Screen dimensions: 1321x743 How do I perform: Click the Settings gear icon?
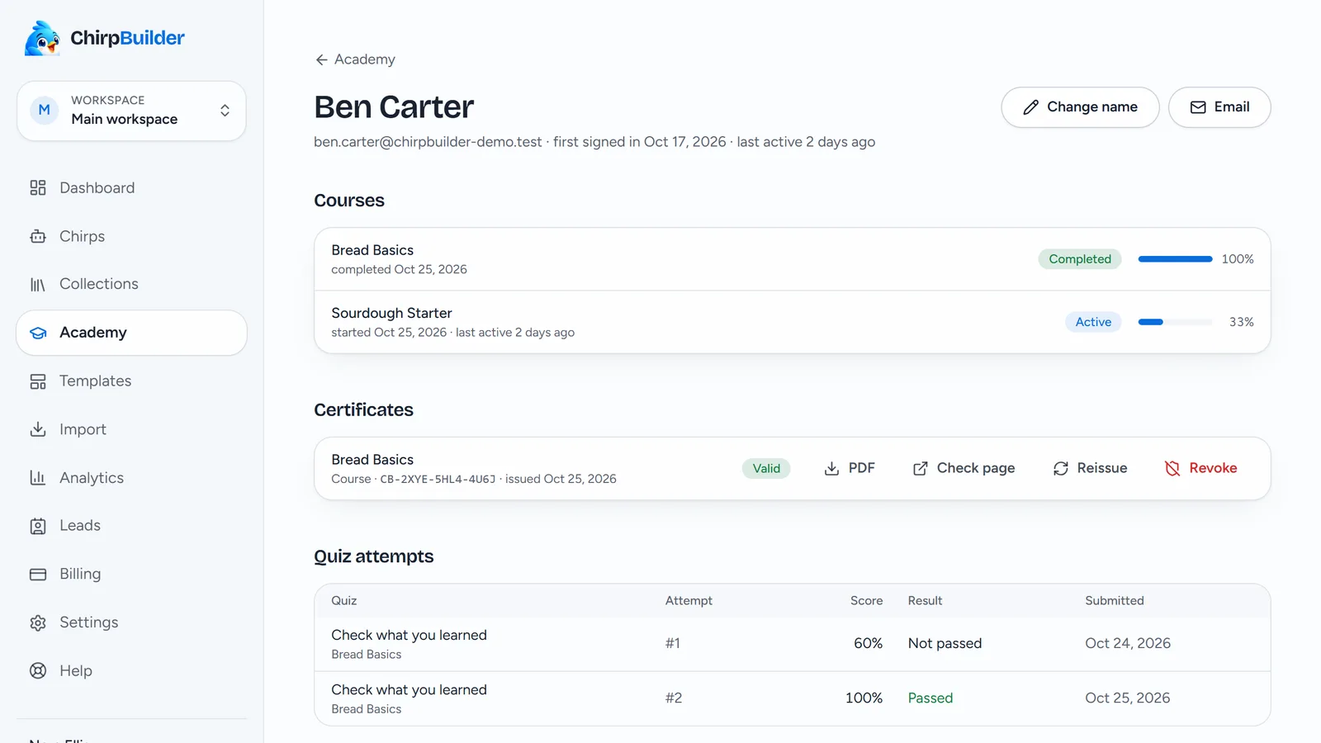(x=38, y=622)
